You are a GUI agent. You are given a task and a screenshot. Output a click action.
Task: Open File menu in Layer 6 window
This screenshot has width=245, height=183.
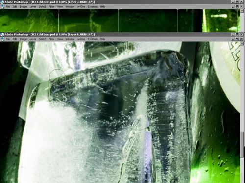tap(8, 39)
